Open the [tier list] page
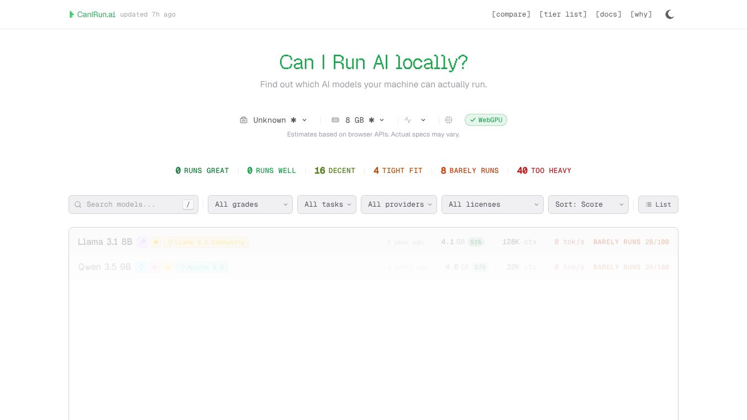Screen dimensions: 747x420 (x=563, y=14)
